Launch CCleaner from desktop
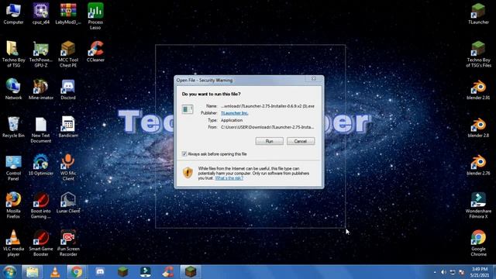The image size is (496, 279). click(95, 52)
